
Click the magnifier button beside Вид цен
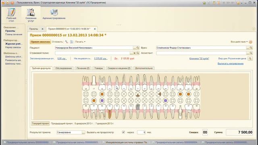(x=250, y=58)
